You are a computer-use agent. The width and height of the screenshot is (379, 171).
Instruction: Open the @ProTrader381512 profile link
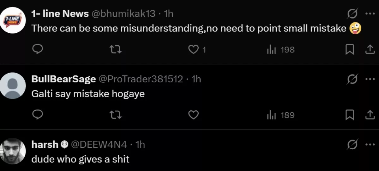(141, 79)
